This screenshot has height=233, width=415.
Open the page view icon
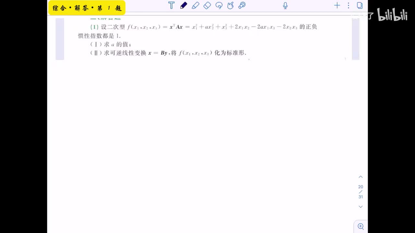click(360, 5)
